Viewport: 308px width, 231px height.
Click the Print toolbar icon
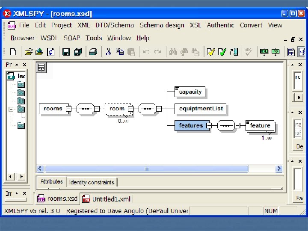click(x=93, y=52)
